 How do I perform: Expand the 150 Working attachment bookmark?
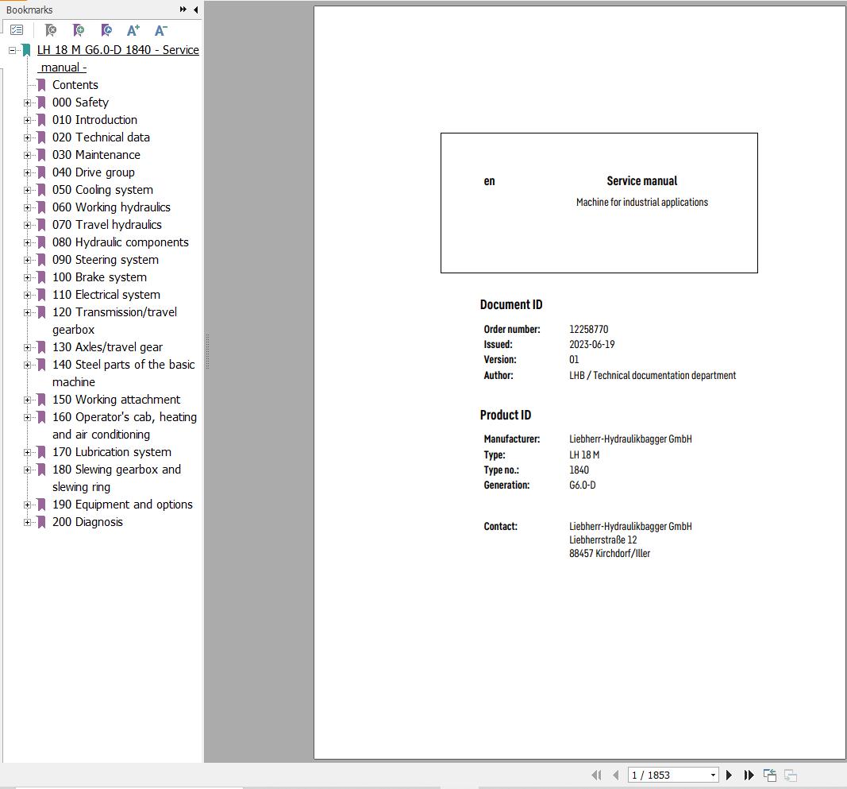pos(27,400)
